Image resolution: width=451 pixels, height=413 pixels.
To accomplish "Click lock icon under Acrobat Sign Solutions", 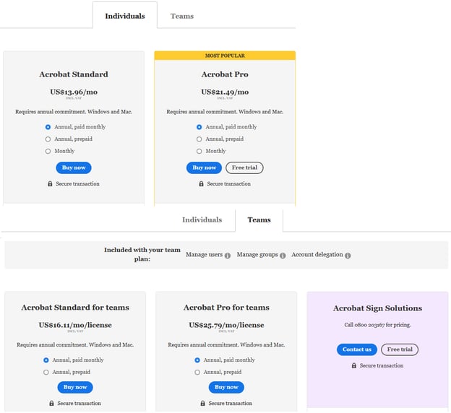I will (x=354, y=365).
